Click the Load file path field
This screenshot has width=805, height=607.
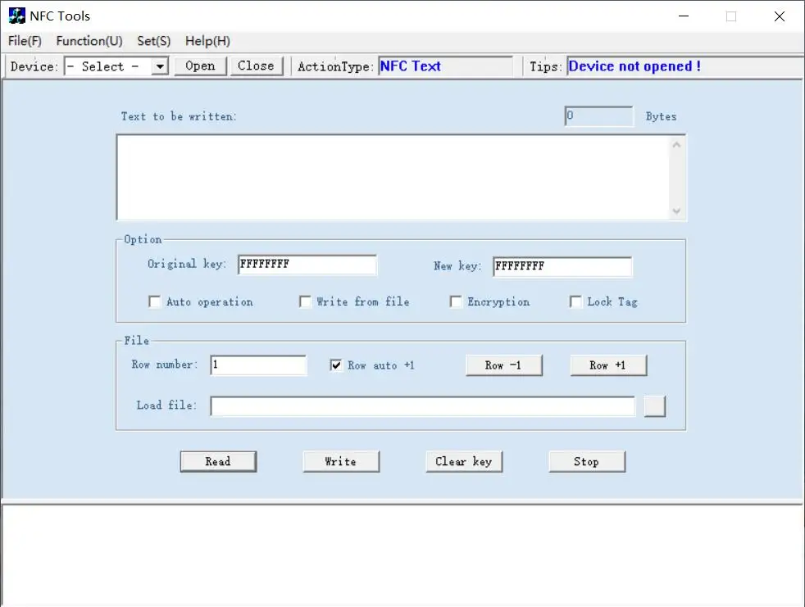422,406
